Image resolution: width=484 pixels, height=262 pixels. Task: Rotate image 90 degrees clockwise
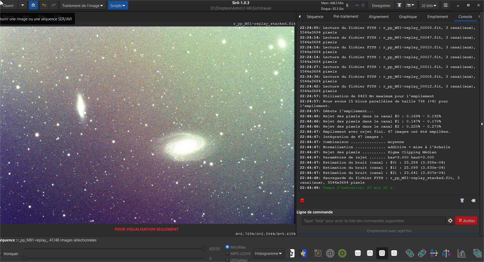pyautogui.click(x=422, y=253)
